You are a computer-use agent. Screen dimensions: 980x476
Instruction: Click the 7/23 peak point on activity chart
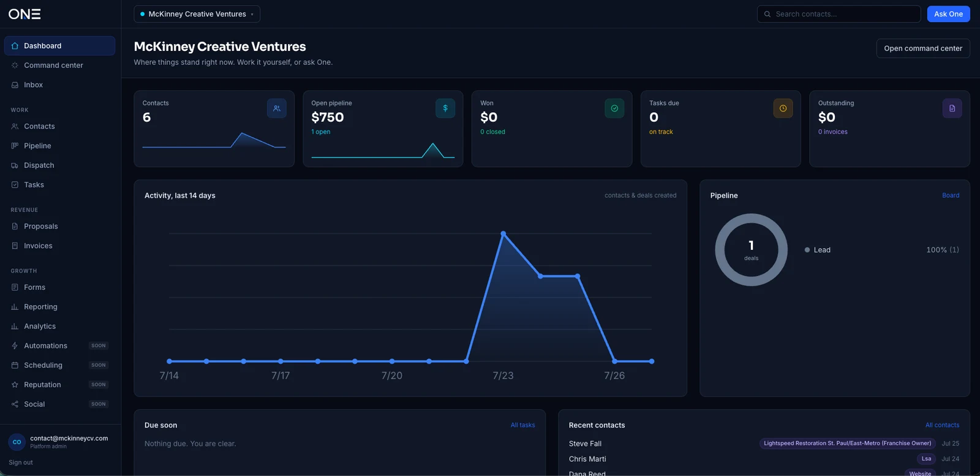tap(503, 233)
